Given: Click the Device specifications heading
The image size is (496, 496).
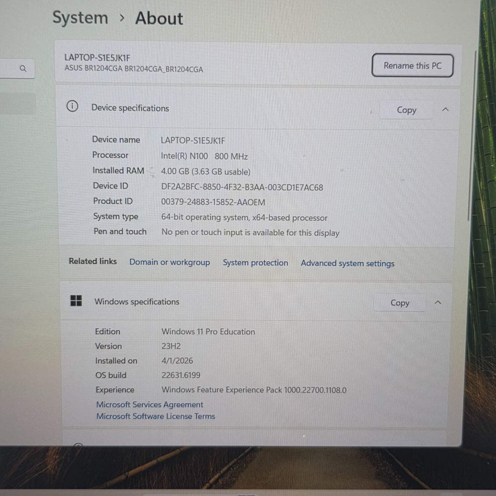Looking at the screenshot, I should click(x=130, y=108).
